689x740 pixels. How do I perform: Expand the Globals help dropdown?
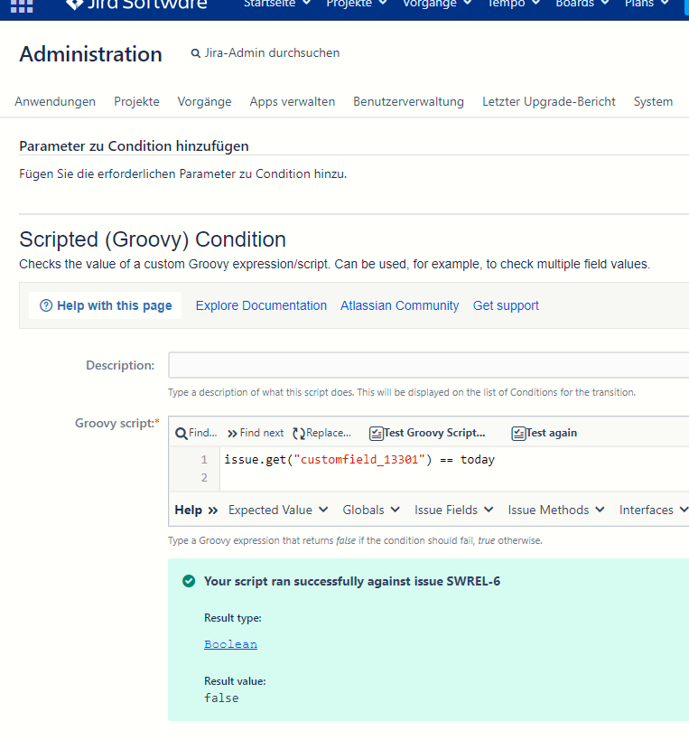click(x=371, y=511)
